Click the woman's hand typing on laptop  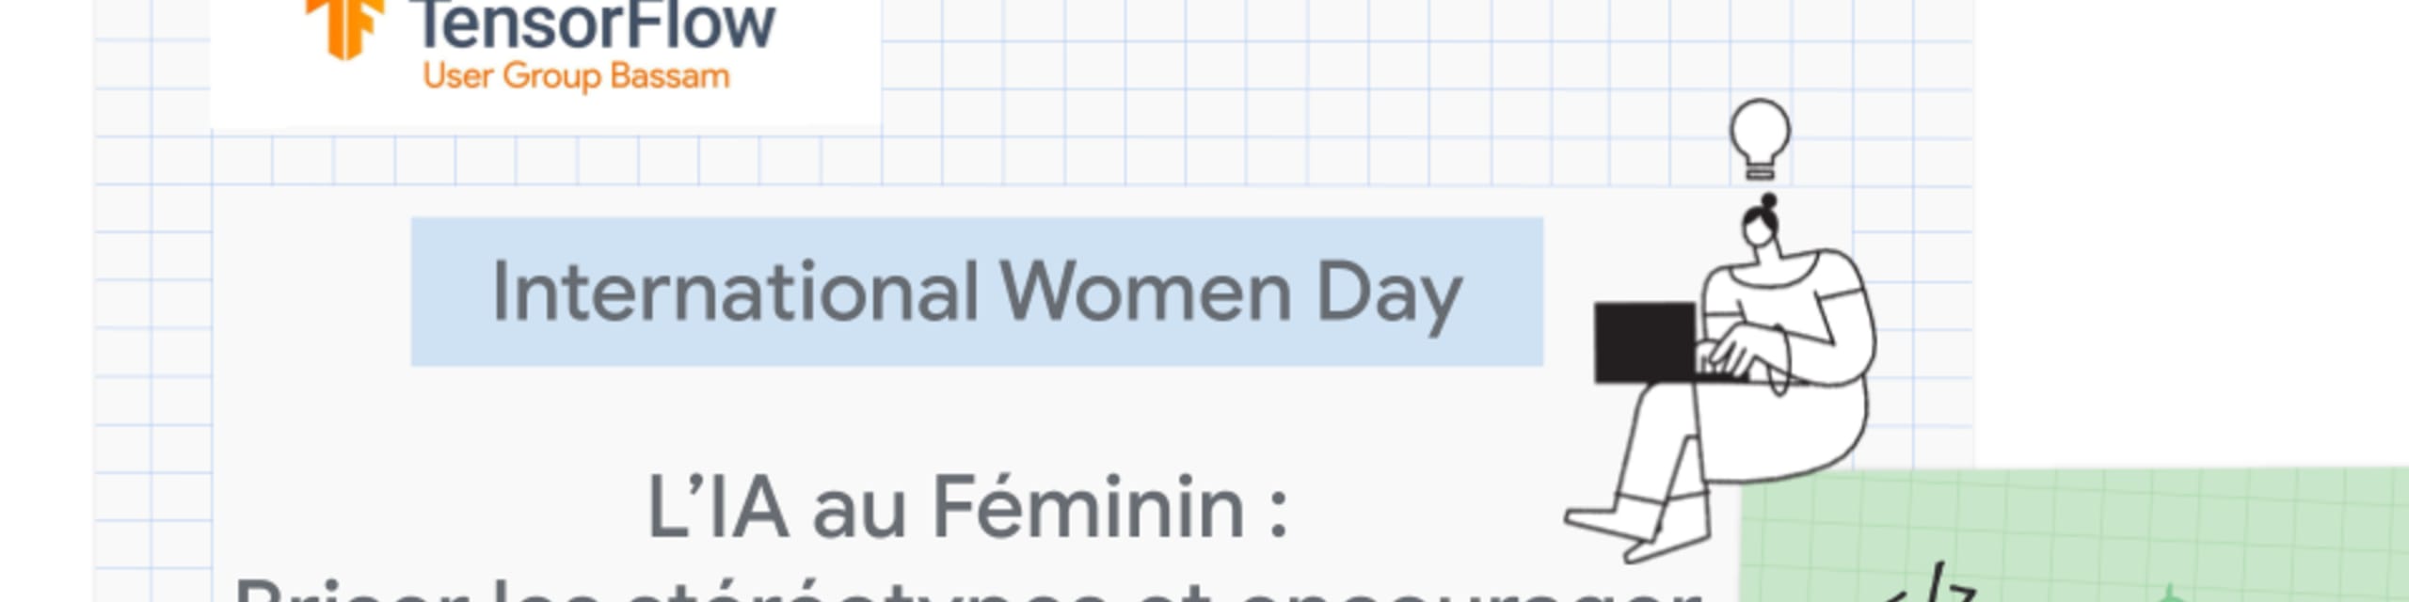(1736, 357)
